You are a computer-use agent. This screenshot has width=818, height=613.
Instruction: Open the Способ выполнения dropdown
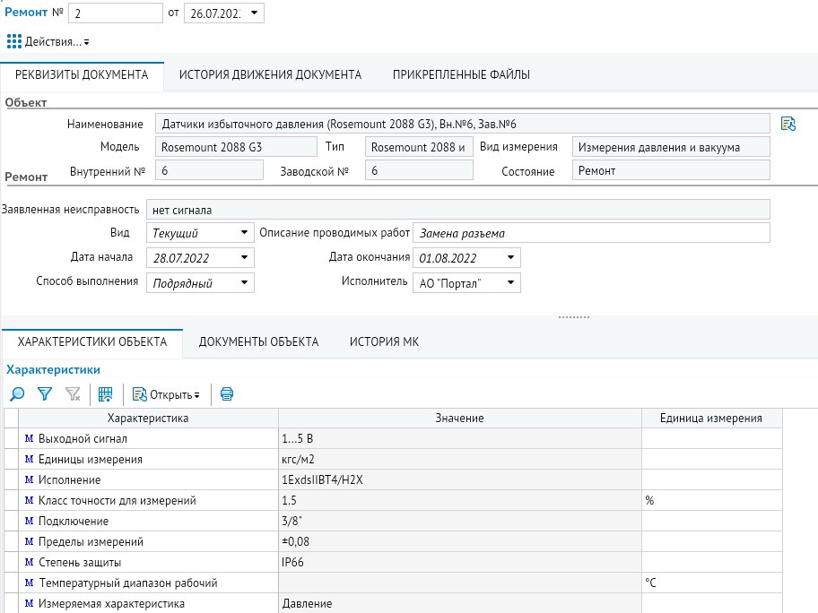[x=244, y=282]
